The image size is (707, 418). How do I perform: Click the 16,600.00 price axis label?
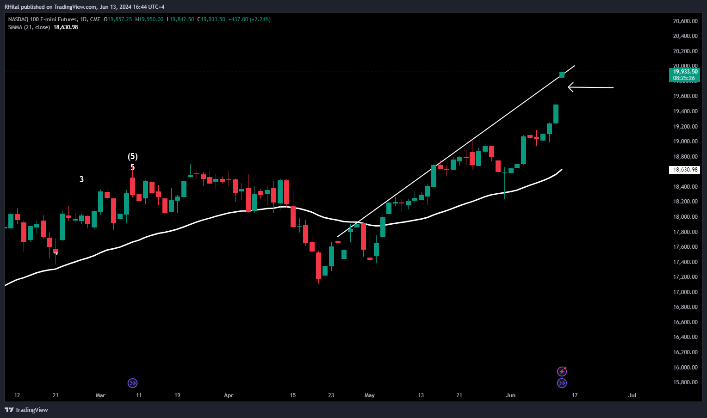coord(685,322)
